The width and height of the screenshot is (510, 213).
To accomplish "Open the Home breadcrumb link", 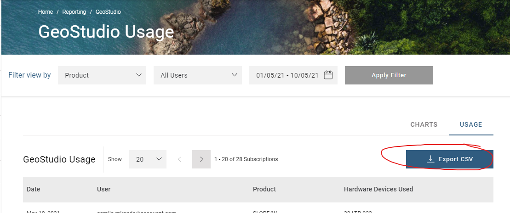I will (x=46, y=12).
